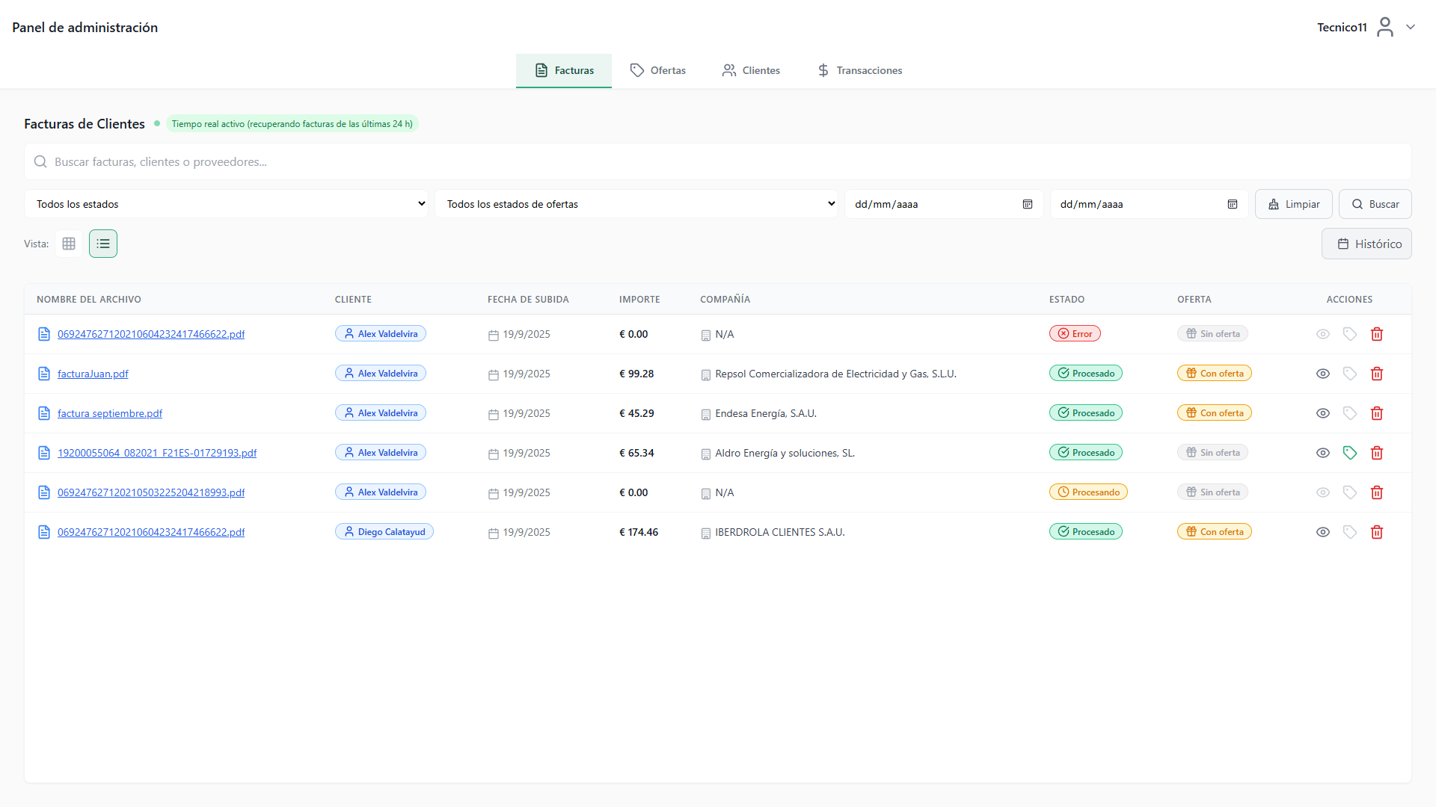Viewport: 1436px width, 807px height.
Task: Click the Procesando status badge
Action: (x=1088, y=492)
